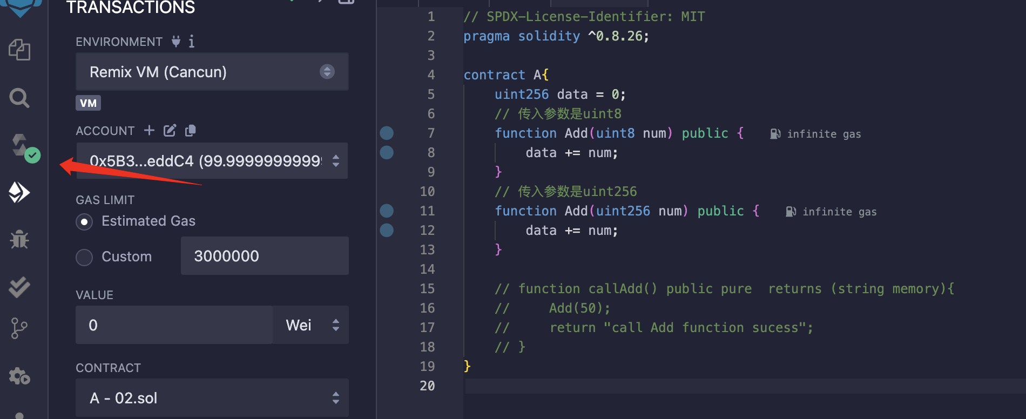Click the SPDX-License-Identifier comment line
This screenshot has height=419, width=1026.
(x=584, y=17)
